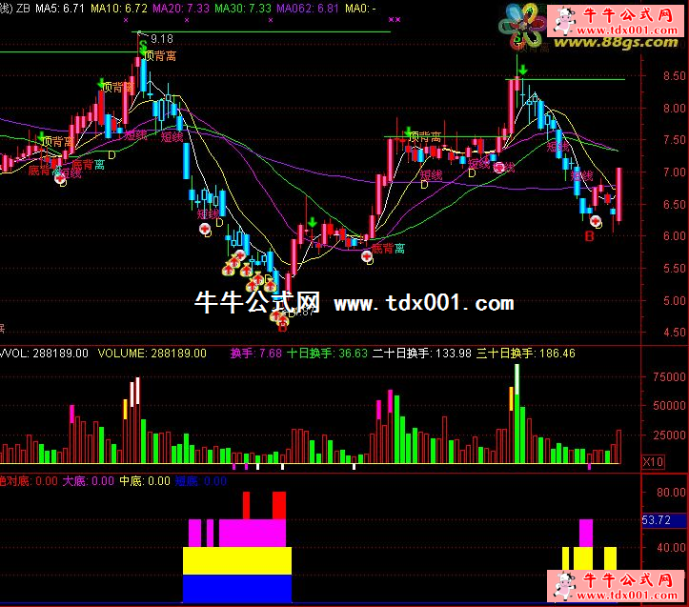This screenshot has width=689, height=607.
Task: Select the MA20: 7.33 readout
Action: point(181,9)
